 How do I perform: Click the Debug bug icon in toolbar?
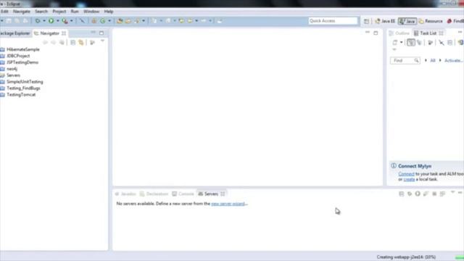click(38, 21)
